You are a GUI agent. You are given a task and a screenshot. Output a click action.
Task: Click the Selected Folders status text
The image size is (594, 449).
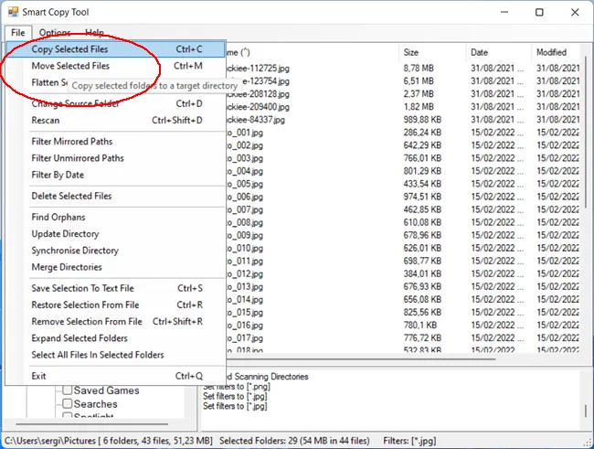tap(294, 441)
